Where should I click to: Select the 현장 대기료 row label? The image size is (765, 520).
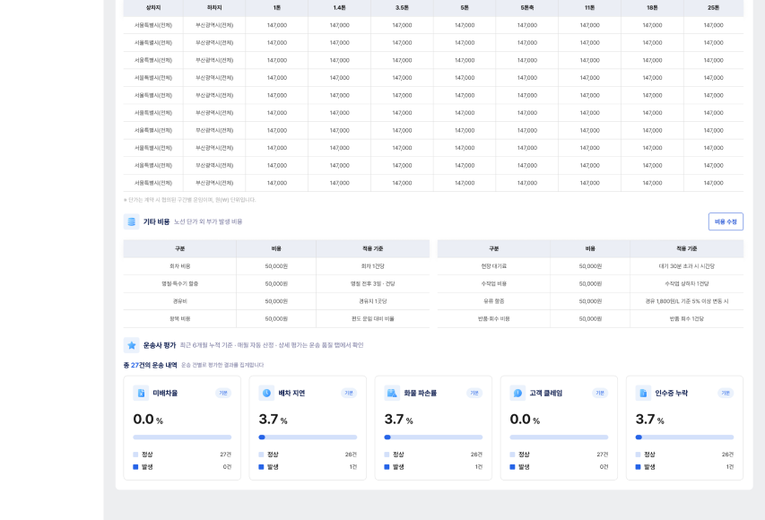click(x=494, y=266)
